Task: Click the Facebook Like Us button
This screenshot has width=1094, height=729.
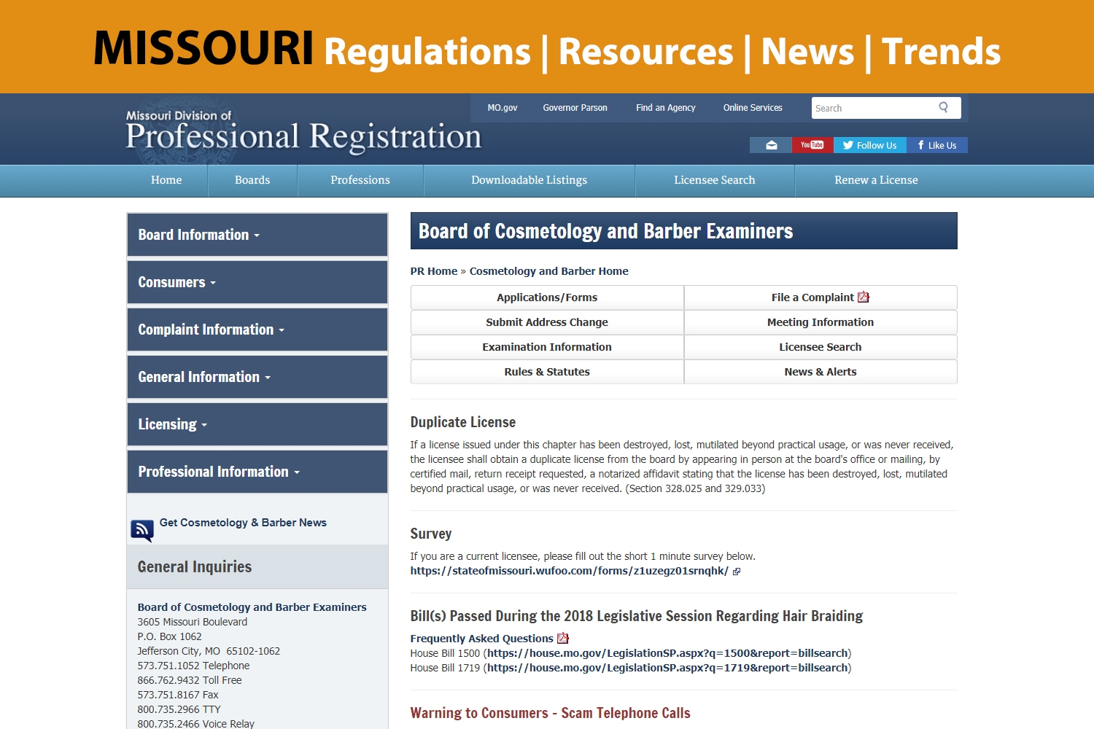Action: pyautogui.click(x=937, y=145)
